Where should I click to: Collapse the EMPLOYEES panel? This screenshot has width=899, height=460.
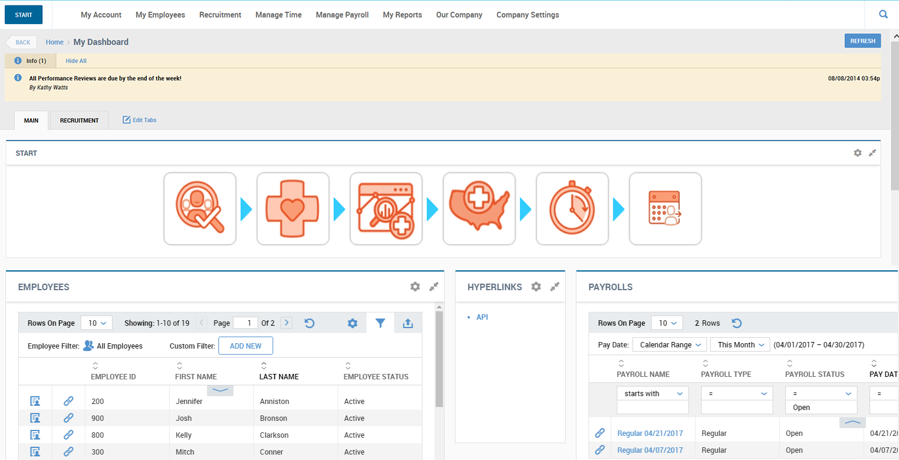point(434,287)
